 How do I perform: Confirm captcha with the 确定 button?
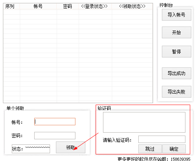[174, 149]
